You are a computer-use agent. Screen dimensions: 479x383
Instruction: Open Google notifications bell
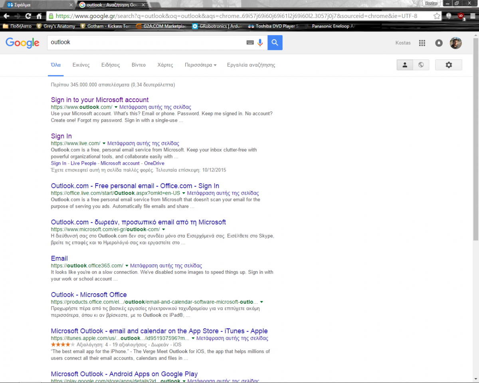tap(439, 43)
